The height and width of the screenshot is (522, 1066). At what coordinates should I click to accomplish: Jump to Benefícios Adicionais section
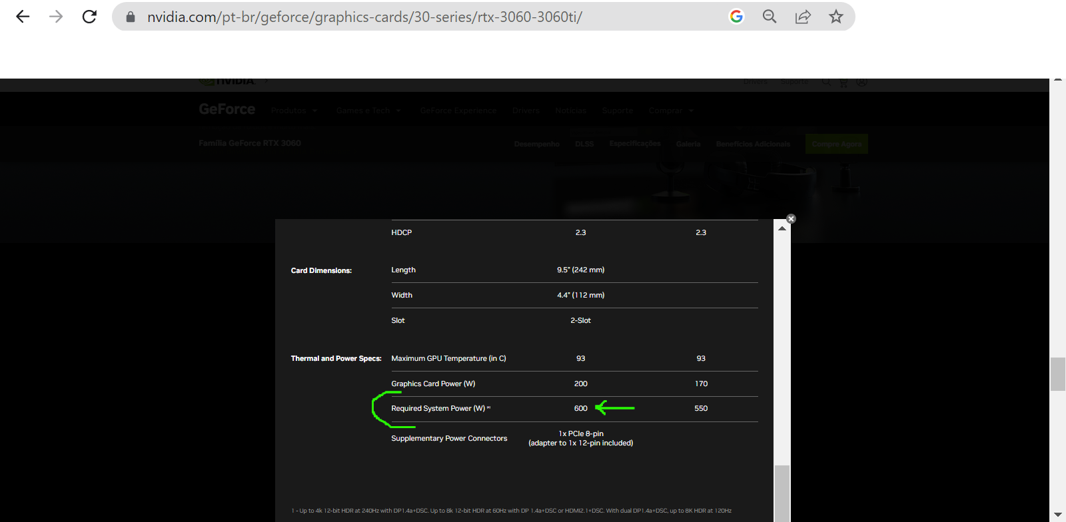click(753, 144)
